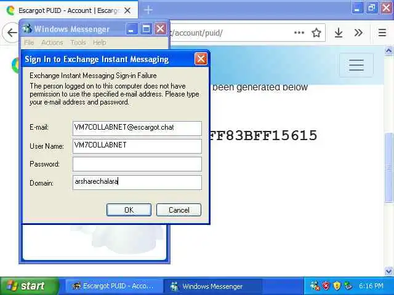Viewport: 394px width, 295px height.
Task: Open a new browser tab
Action: coord(148,10)
